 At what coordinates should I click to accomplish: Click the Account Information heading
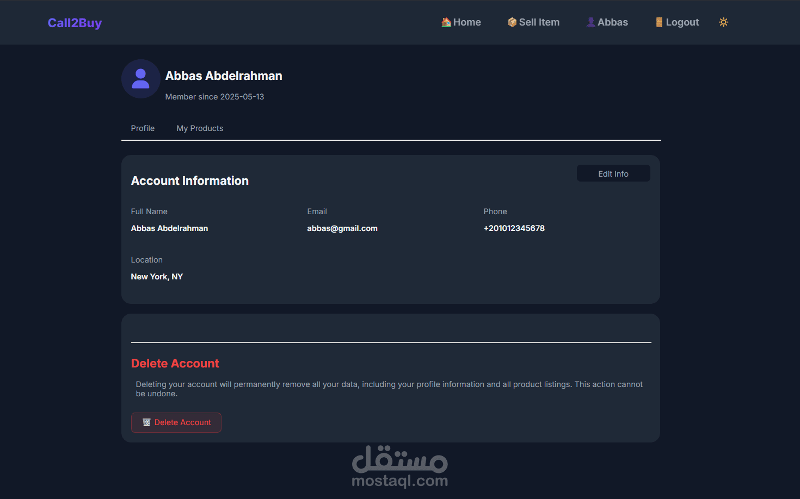[x=189, y=181]
